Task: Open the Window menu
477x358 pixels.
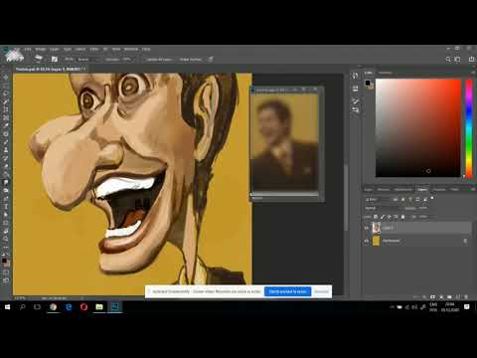Action: (131, 49)
